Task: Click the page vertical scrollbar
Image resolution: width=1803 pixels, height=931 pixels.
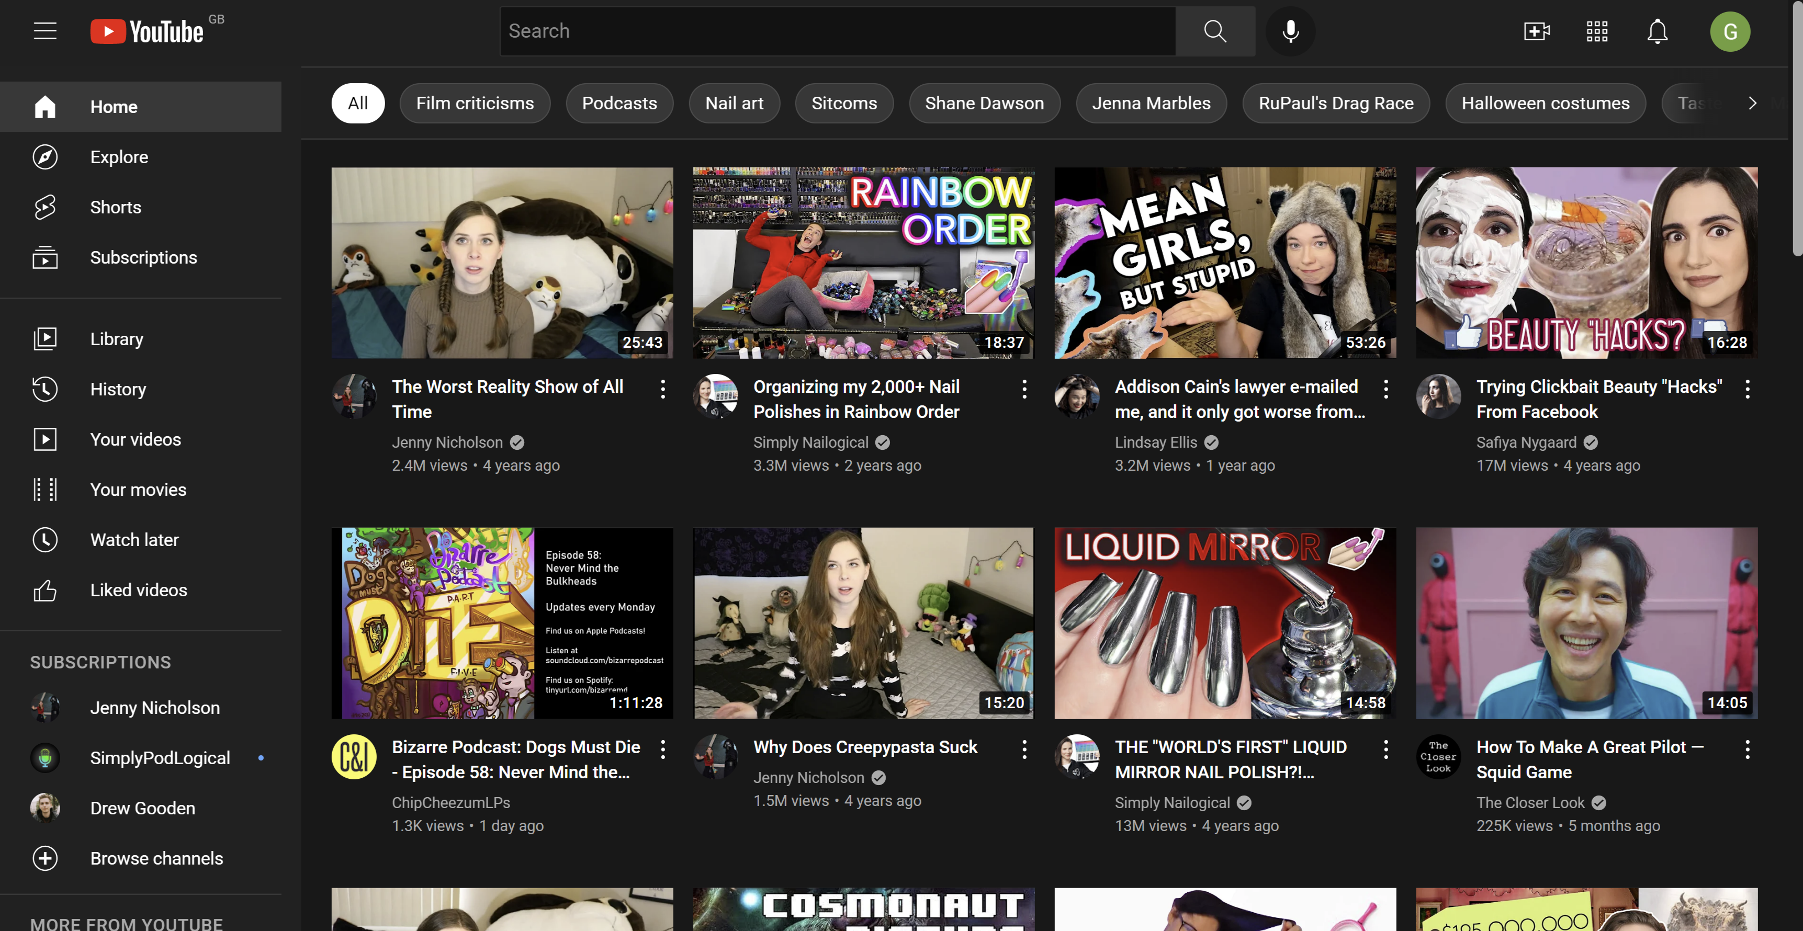Action: [x=1797, y=128]
